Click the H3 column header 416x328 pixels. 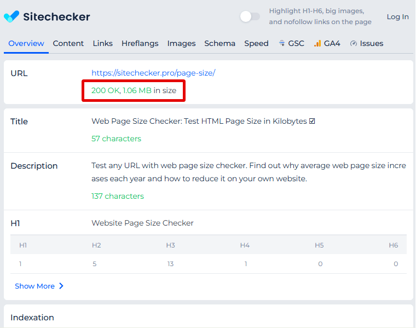pos(171,245)
